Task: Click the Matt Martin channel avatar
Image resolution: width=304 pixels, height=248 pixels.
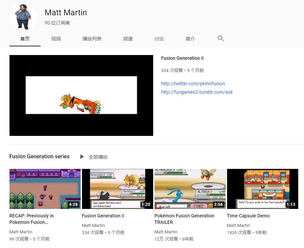Action: coord(23,17)
